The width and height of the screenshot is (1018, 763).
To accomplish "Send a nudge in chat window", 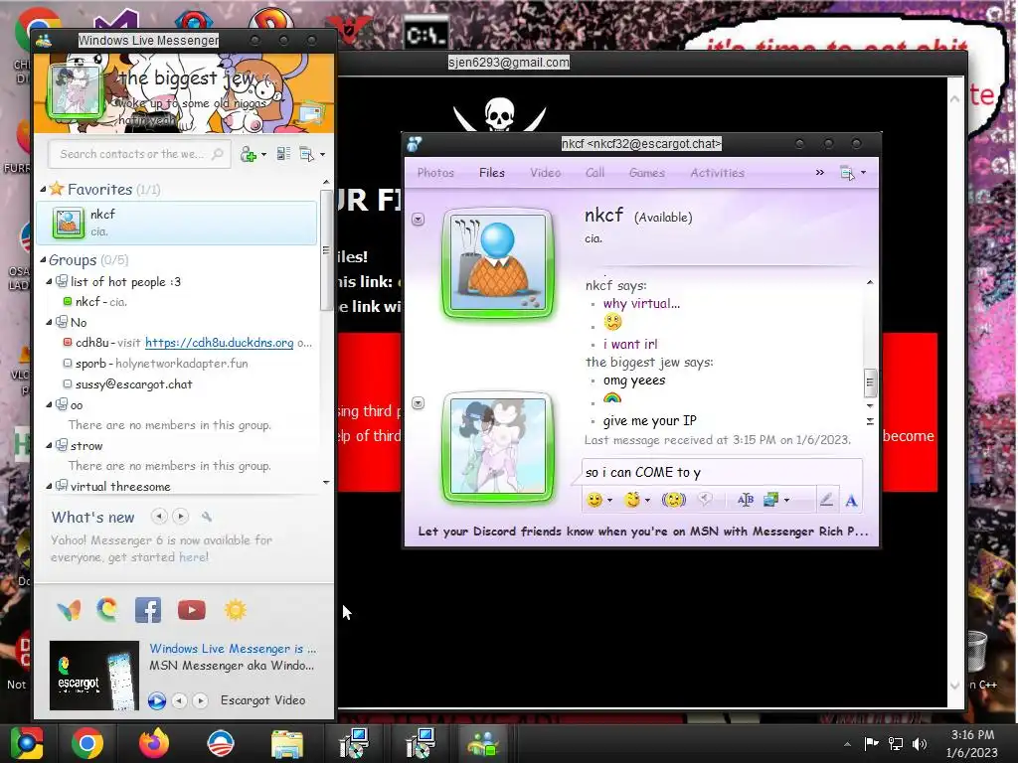I will tap(674, 500).
